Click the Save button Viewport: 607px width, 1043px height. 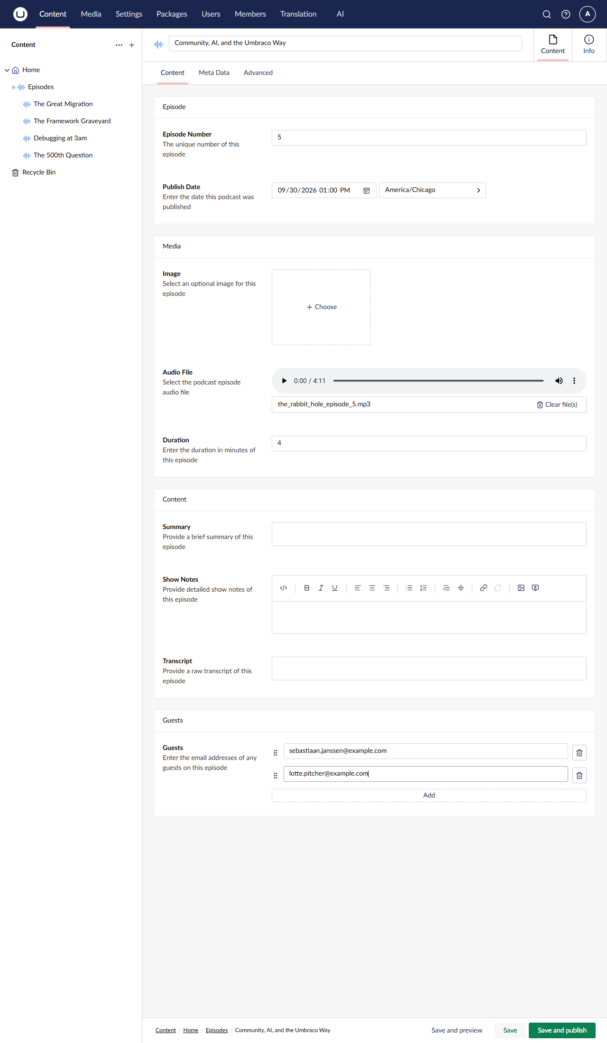(x=510, y=1030)
